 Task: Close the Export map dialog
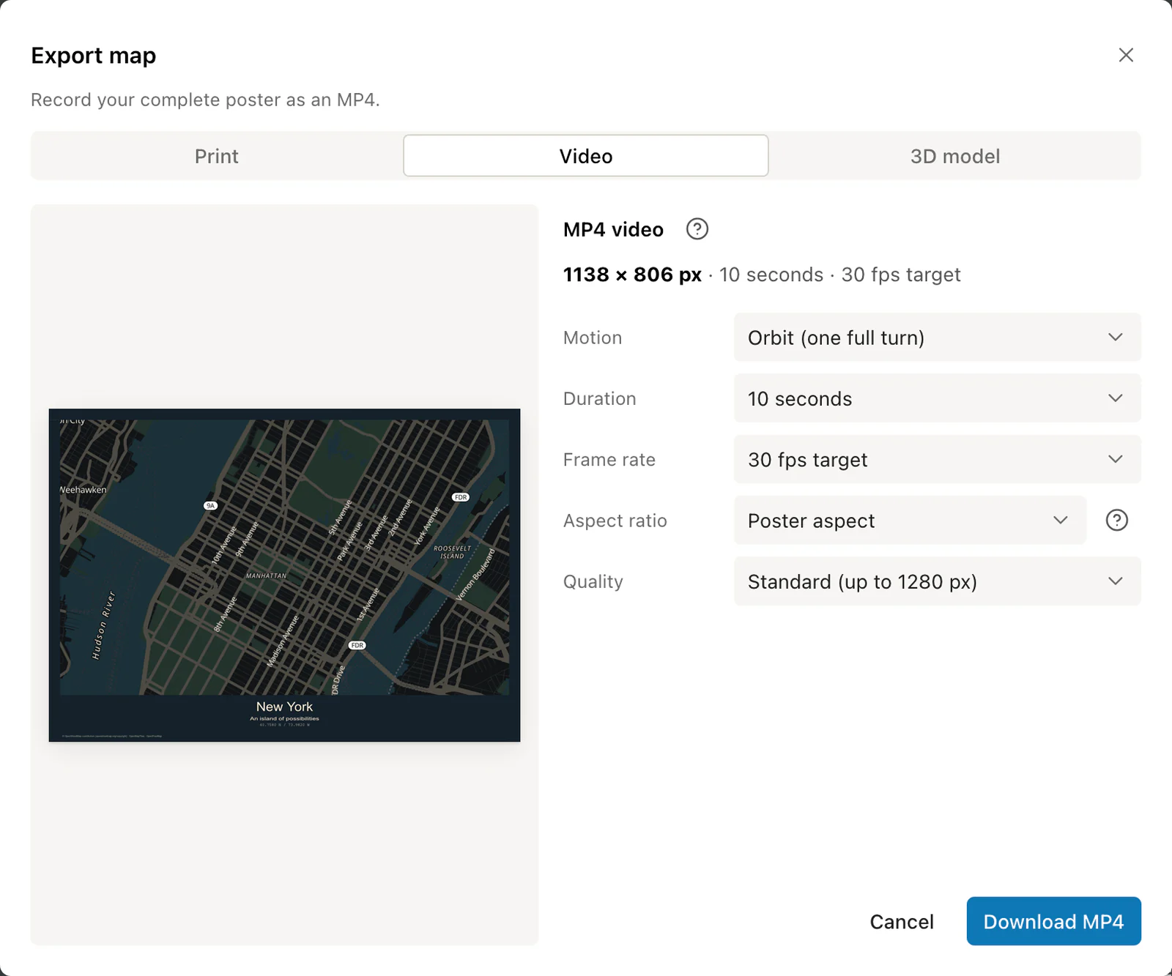(x=1126, y=55)
